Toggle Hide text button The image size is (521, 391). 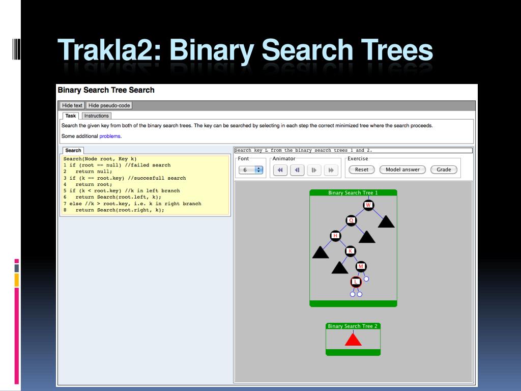pyautogui.click(x=72, y=105)
